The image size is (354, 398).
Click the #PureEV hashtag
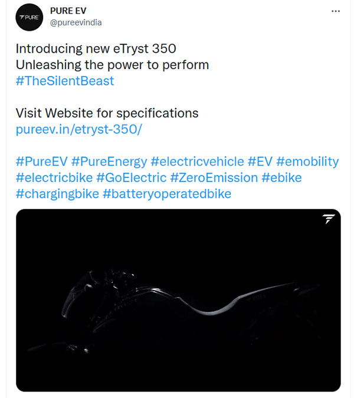(41, 161)
